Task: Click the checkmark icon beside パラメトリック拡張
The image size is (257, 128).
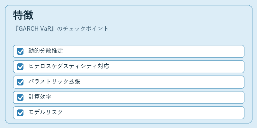Action: [x=20, y=82]
